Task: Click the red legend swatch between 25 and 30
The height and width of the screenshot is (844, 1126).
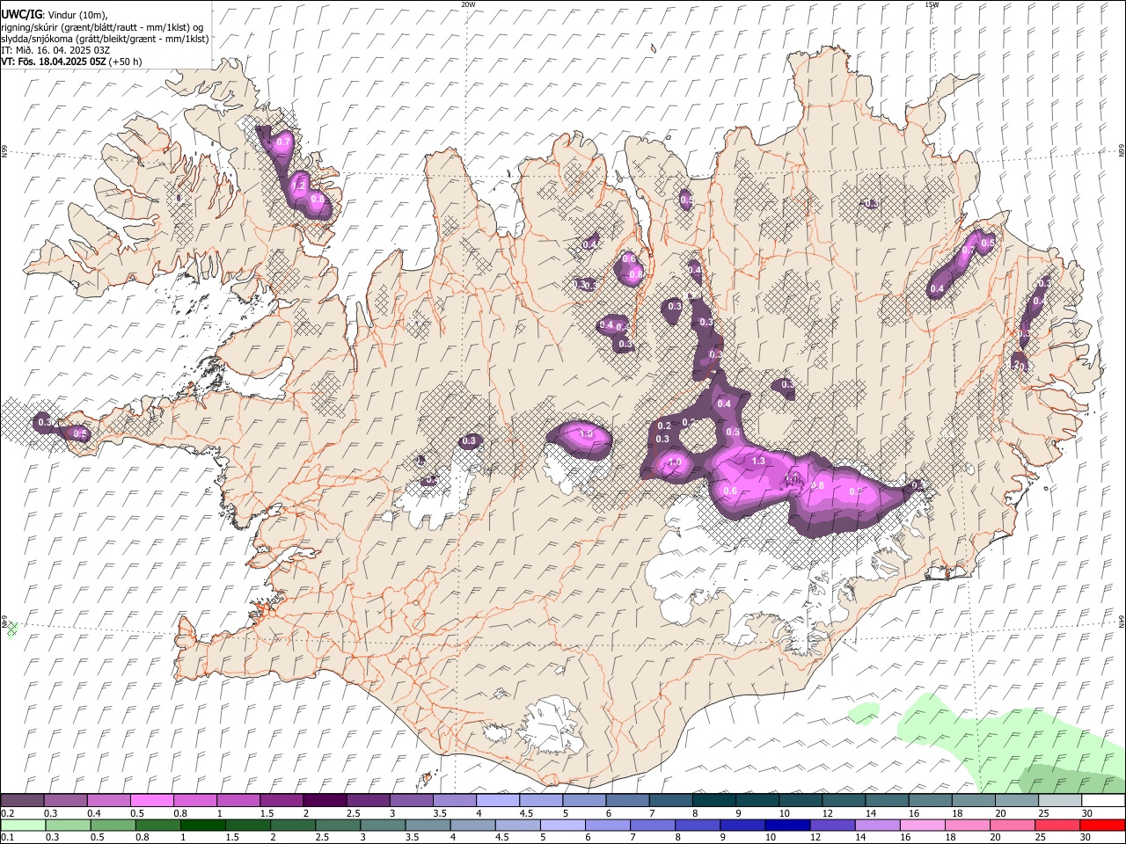Action: (1057, 826)
